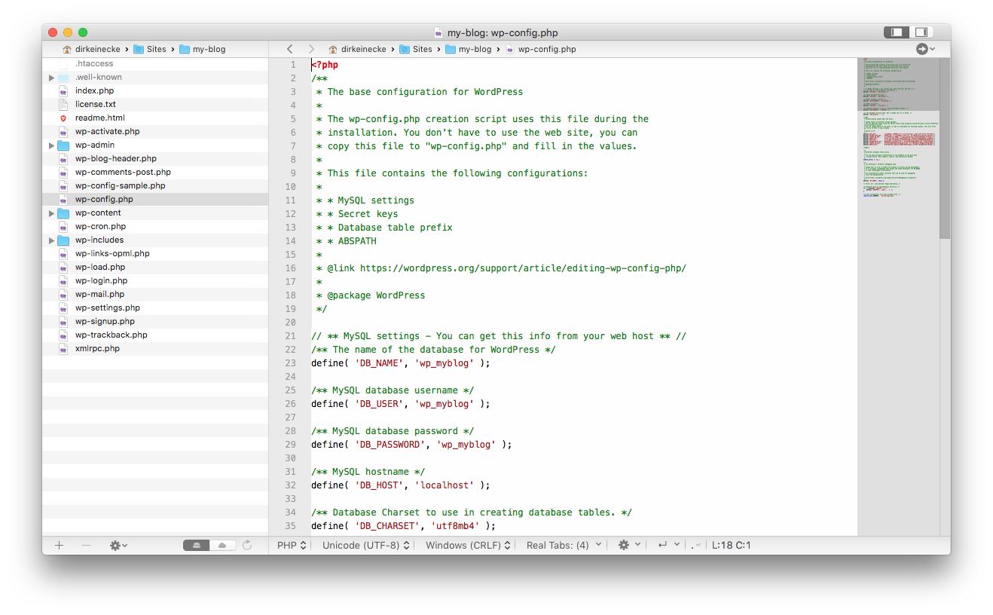Expand the wp-content folder
This screenshot has width=993, height=615.
coord(51,213)
